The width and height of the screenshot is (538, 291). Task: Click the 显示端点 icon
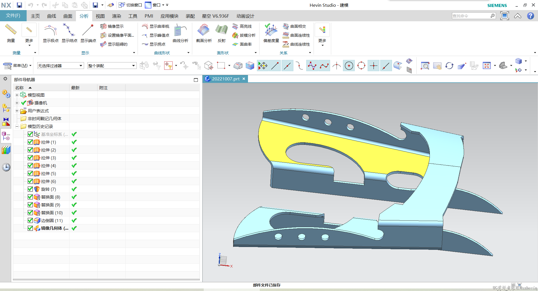[x=88, y=33]
